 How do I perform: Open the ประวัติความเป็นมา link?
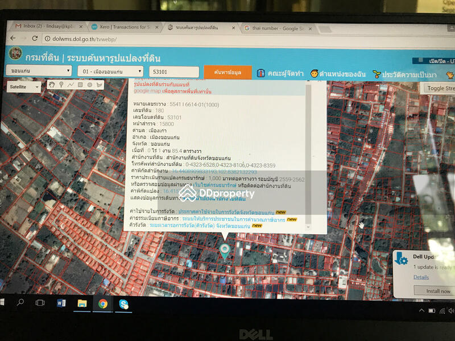(x=409, y=74)
